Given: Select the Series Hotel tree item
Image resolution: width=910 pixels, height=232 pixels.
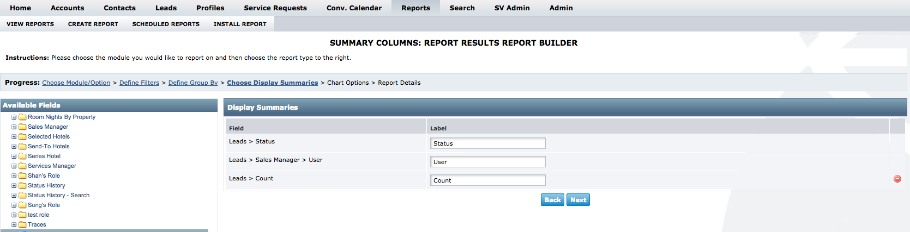Looking at the screenshot, I should 44,156.
